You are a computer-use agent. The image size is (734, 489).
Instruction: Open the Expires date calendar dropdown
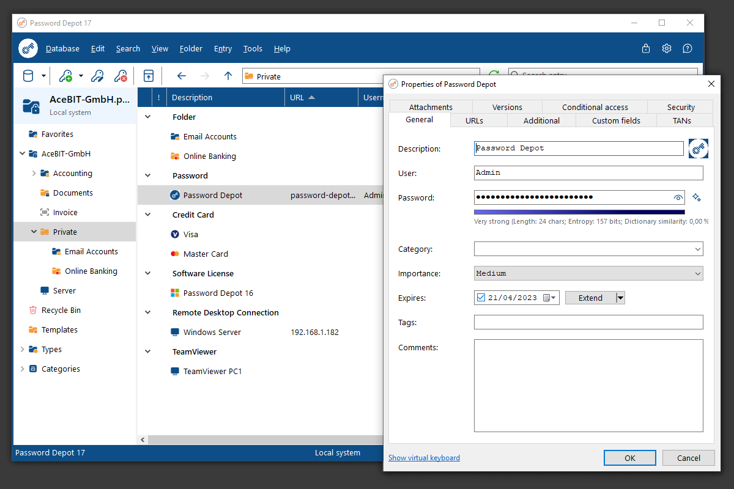click(550, 298)
